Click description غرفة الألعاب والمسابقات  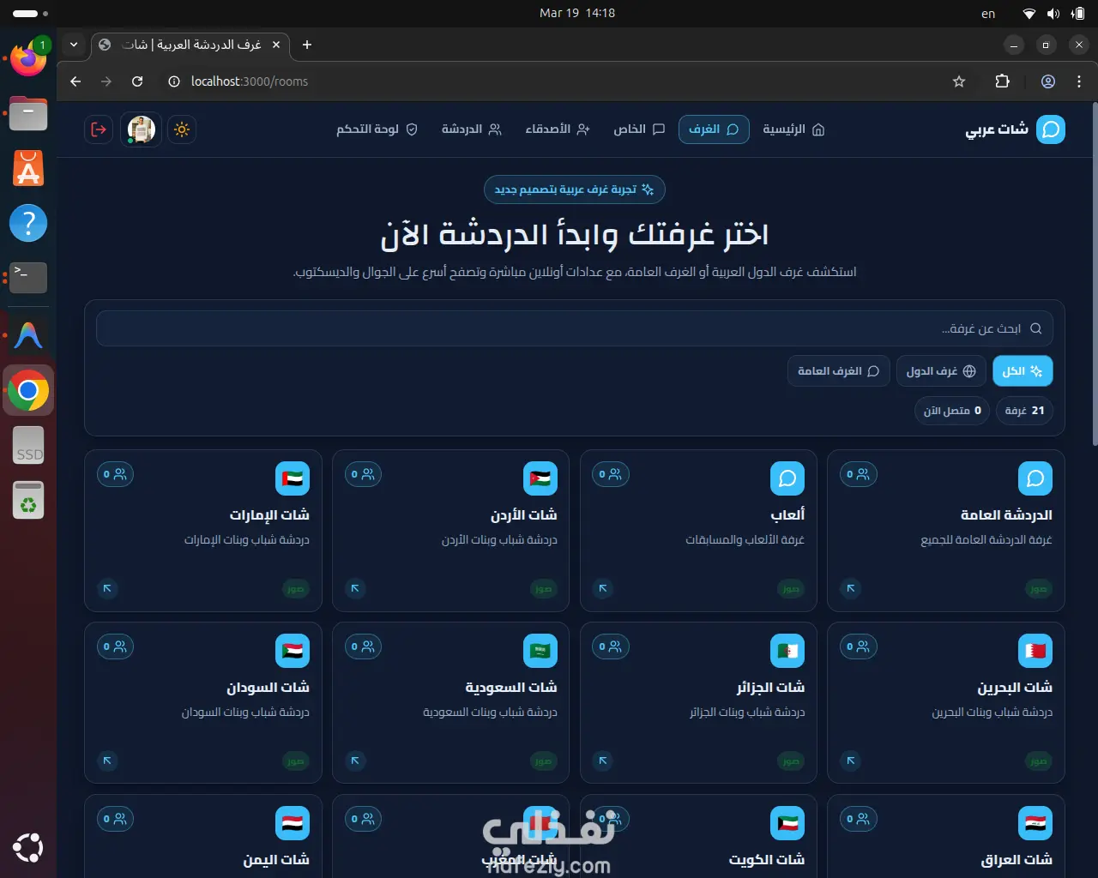(745, 540)
